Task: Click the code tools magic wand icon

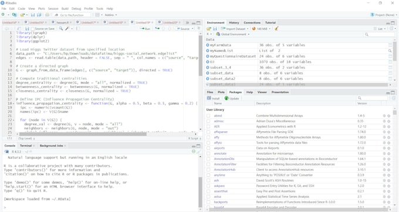Action: click(x=67, y=29)
